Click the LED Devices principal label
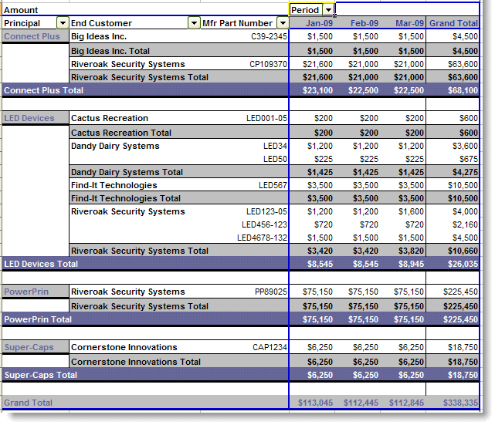This screenshot has width=495, height=425. click(29, 118)
